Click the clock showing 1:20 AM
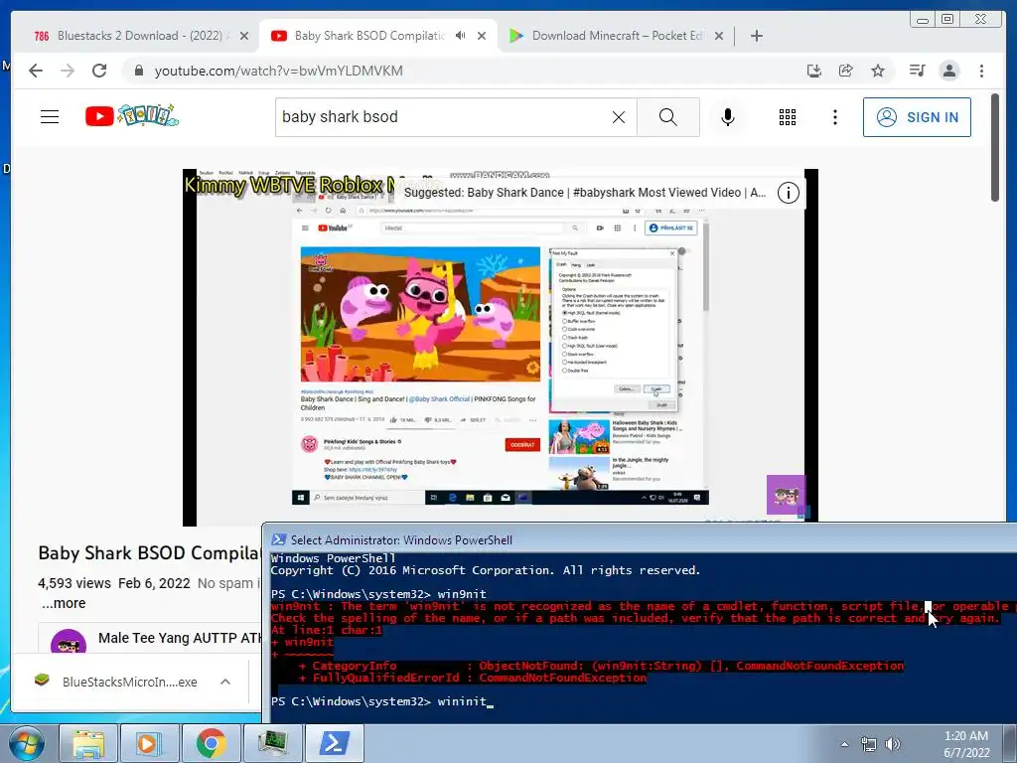This screenshot has height=763, width=1017. [x=965, y=736]
